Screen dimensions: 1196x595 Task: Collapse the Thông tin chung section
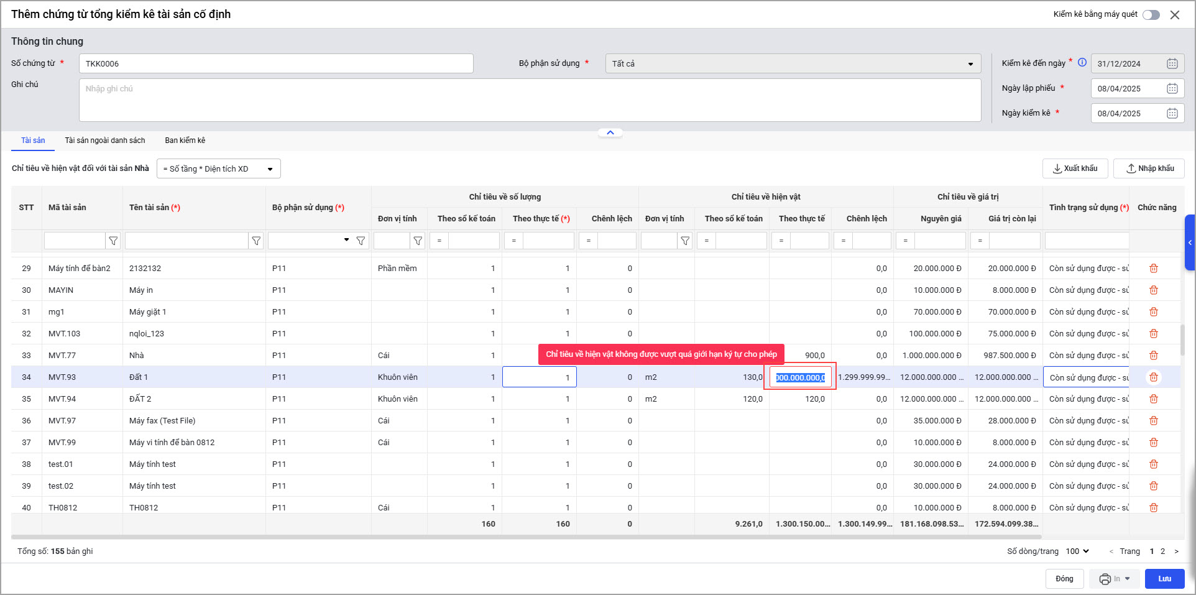pyautogui.click(x=610, y=132)
